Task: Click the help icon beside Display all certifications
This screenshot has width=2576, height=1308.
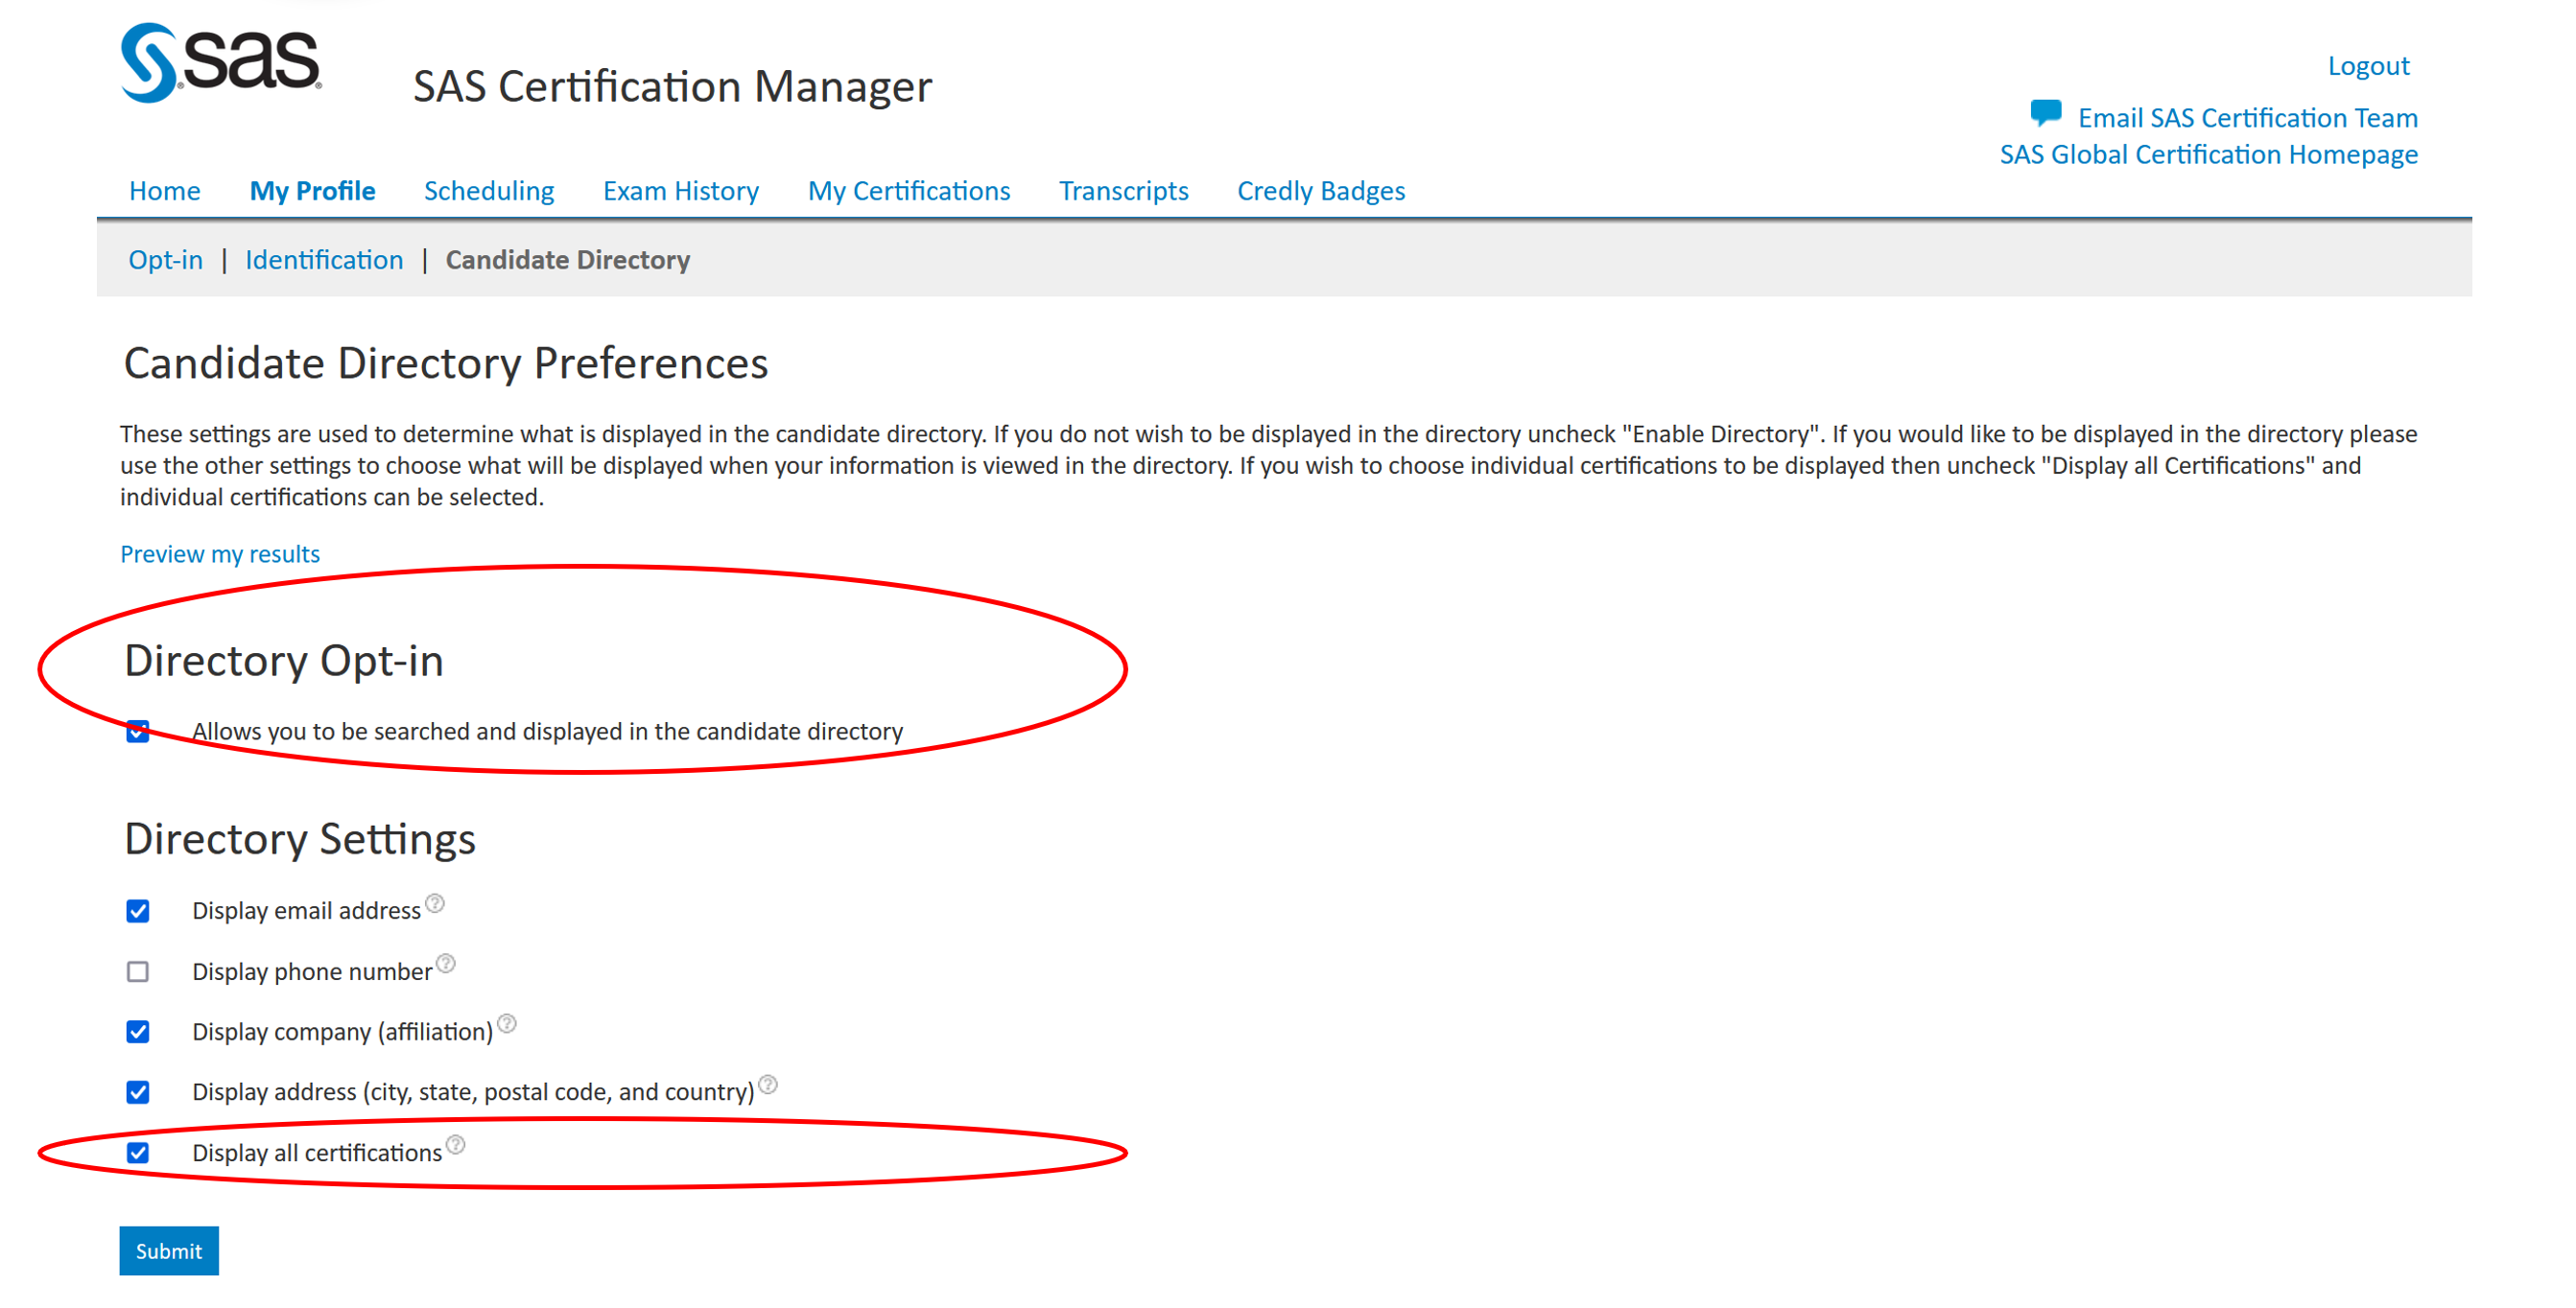Action: pos(456,1145)
